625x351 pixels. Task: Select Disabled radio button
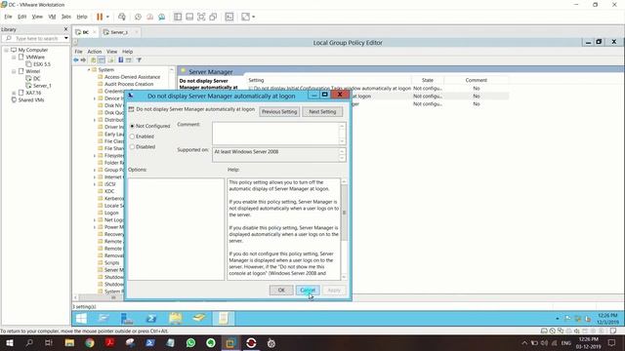[132, 147]
